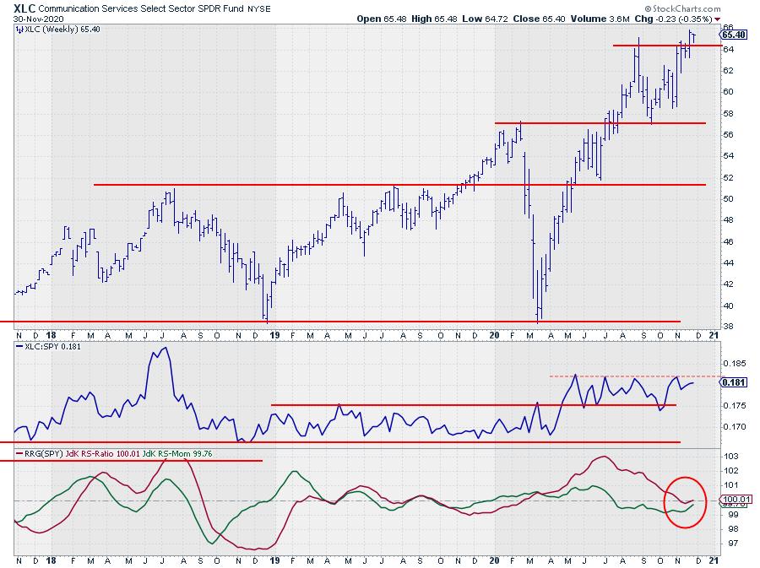The width and height of the screenshot is (760, 568).
Task: Click the Close 65.40 value in the header
Action: coord(539,19)
